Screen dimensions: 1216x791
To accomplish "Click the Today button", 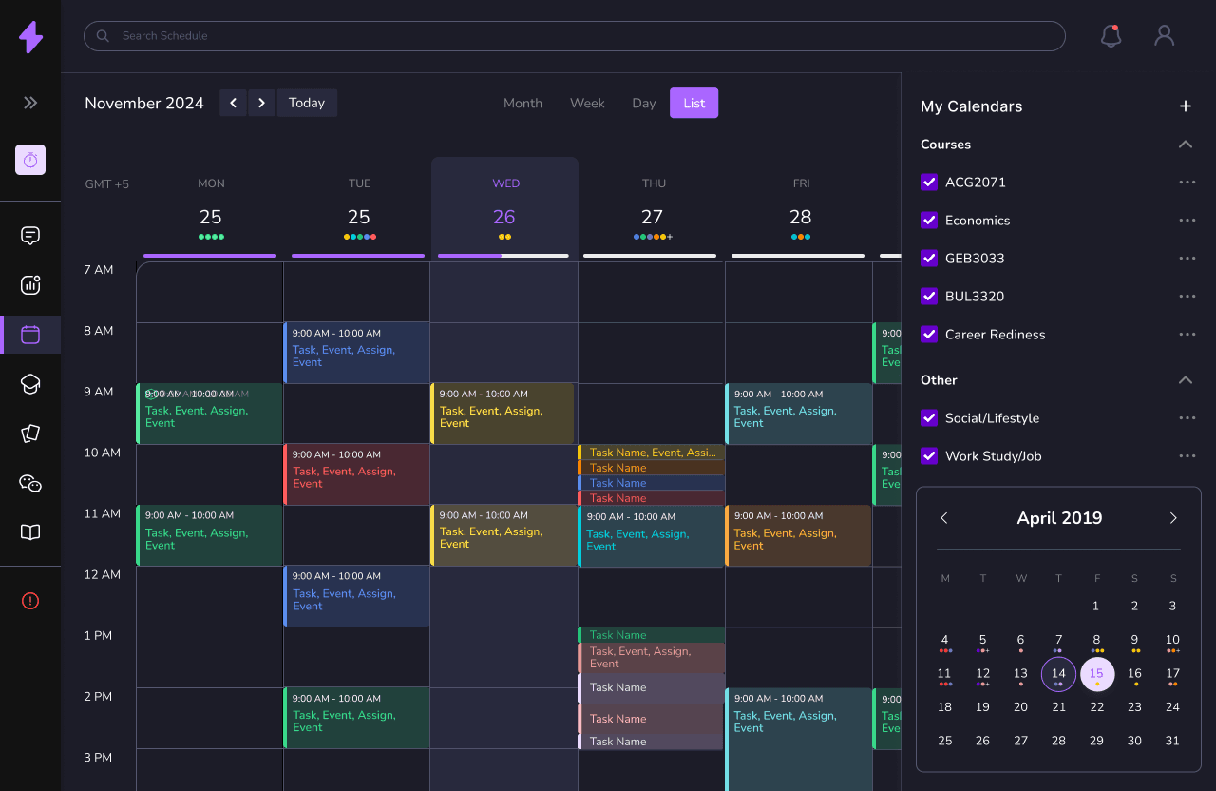I will point(307,103).
